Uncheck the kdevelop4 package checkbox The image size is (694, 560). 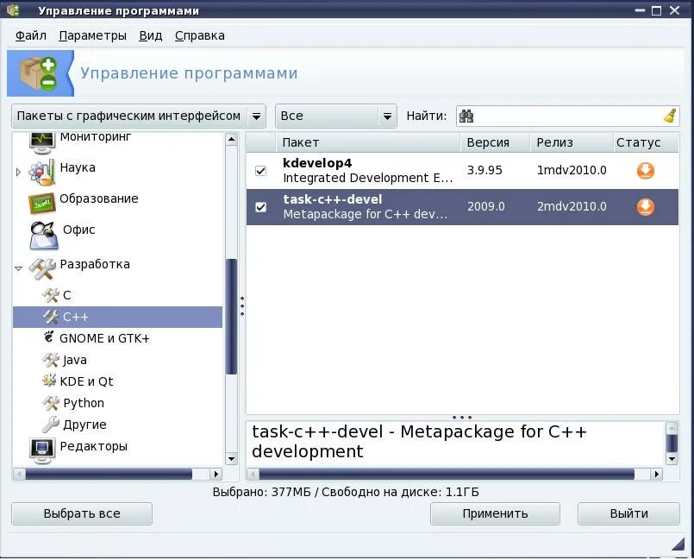(x=260, y=171)
